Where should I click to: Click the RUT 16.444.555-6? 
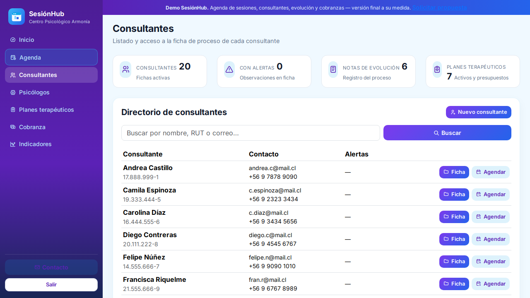(x=141, y=222)
